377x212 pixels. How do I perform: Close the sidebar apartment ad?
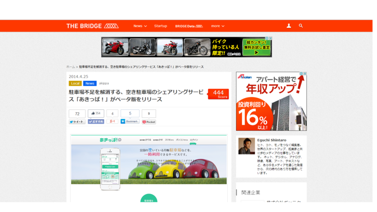click(305, 73)
